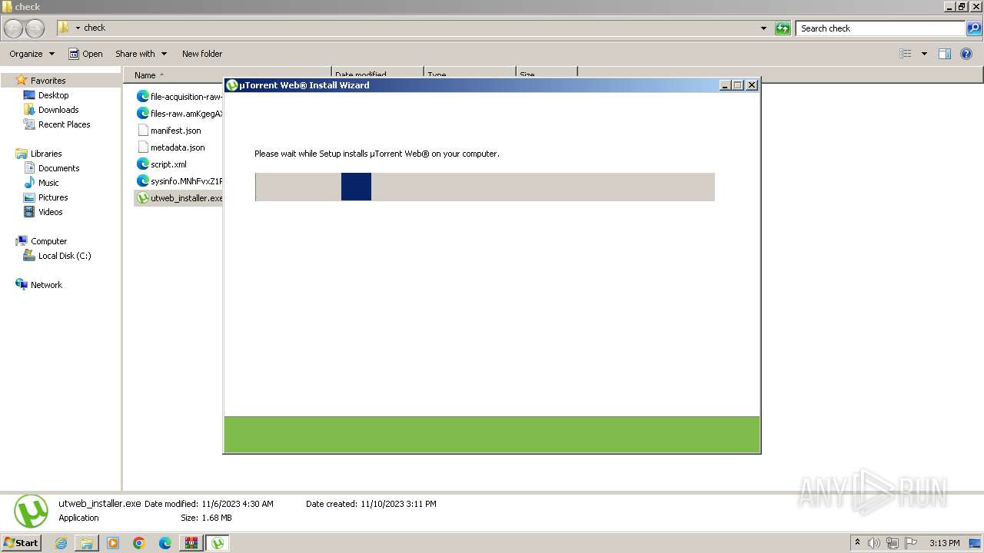Viewport: 984px width, 553px height.
Task: Open Recent Places
Action: coord(64,124)
